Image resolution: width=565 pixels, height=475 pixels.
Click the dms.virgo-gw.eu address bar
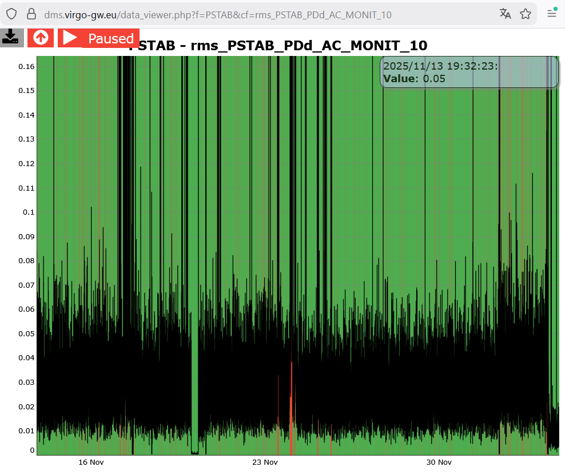click(x=229, y=14)
